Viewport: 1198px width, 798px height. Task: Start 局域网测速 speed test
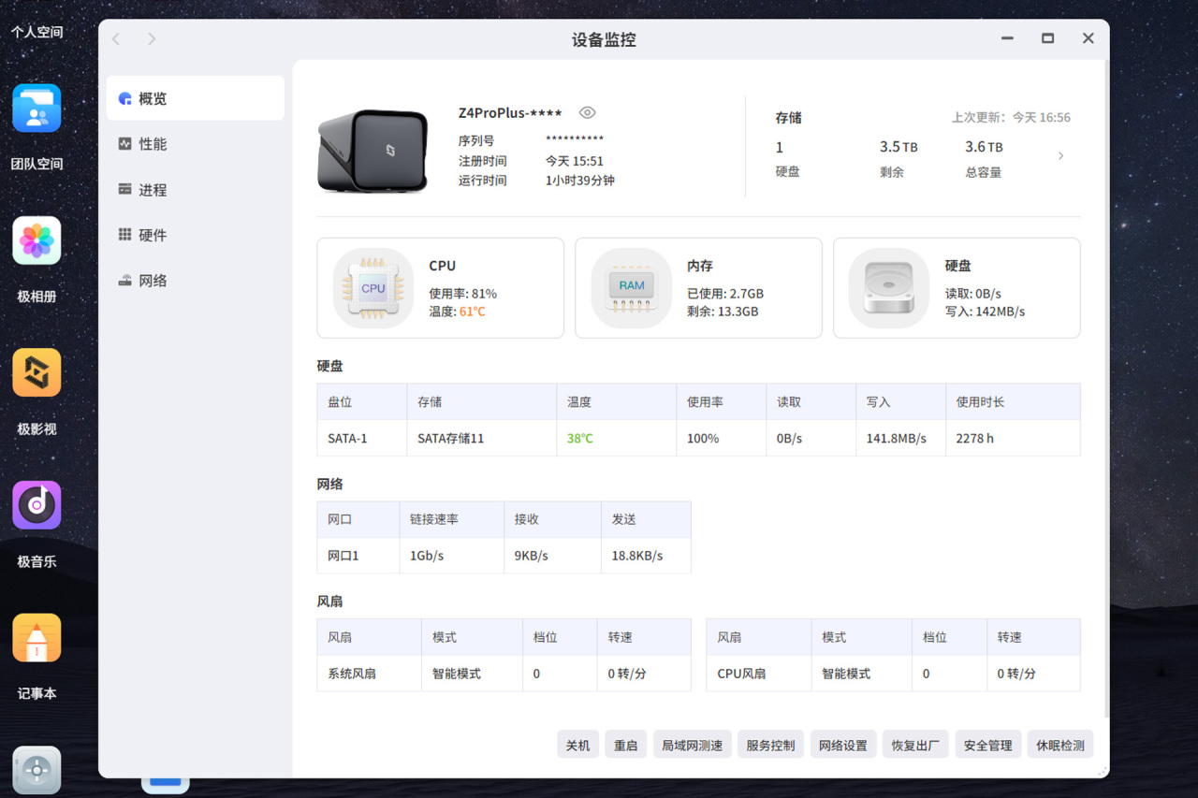click(x=693, y=745)
